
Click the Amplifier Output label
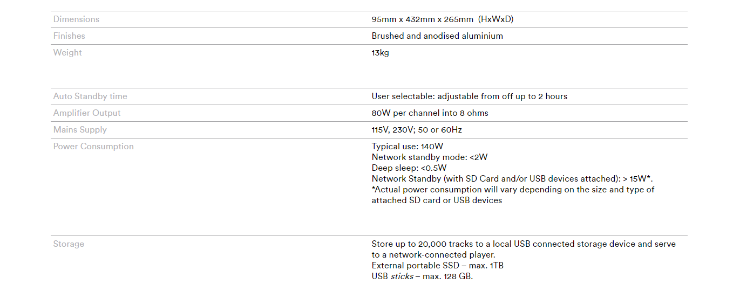coord(87,113)
